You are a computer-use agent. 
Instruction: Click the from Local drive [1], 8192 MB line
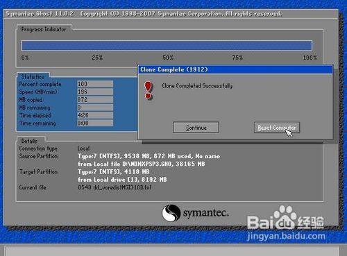pyautogui.click(x=122, y=180)
